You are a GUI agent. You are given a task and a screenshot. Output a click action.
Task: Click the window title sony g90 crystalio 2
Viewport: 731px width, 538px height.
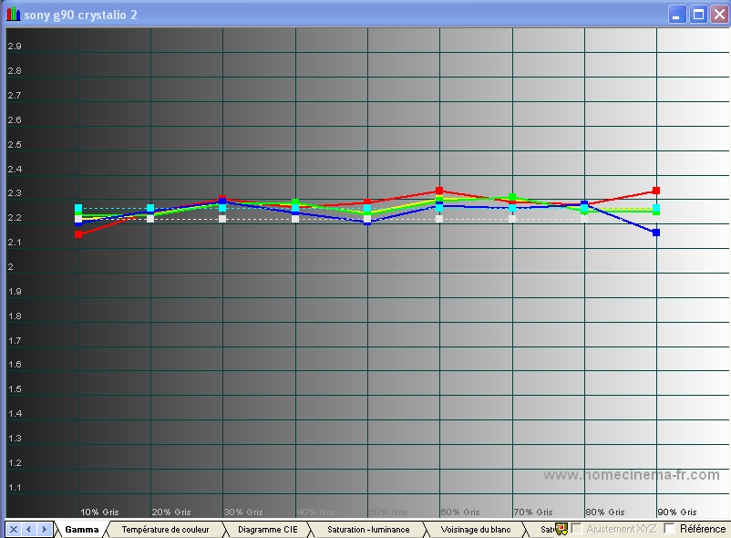(80, 15)
